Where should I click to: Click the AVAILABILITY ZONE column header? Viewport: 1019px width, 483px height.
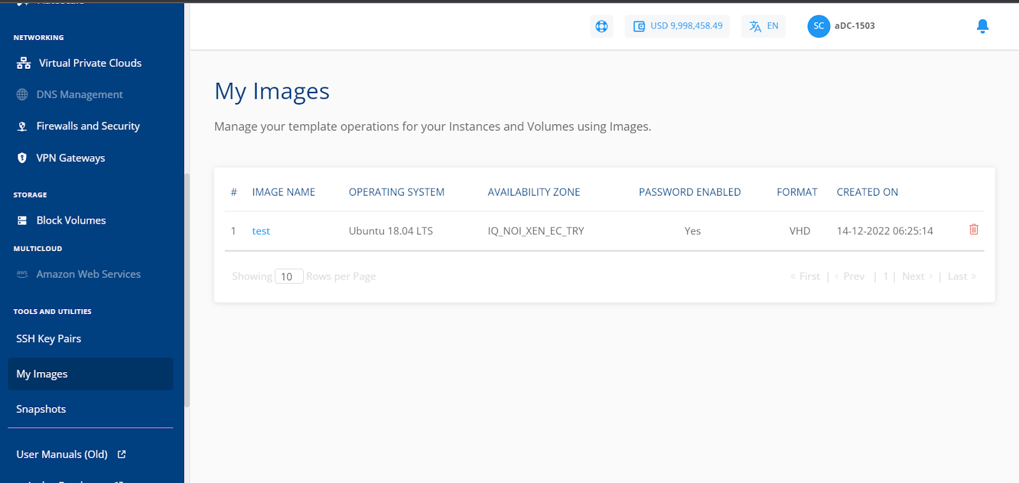point(534,192)
